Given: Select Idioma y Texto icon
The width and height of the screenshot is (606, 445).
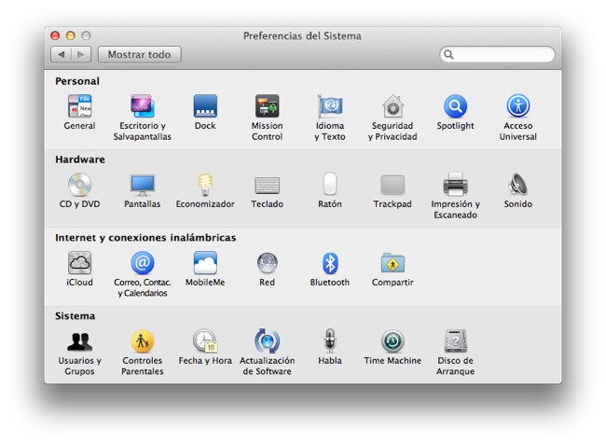Looking at the screenshot, I should (330, 106).
